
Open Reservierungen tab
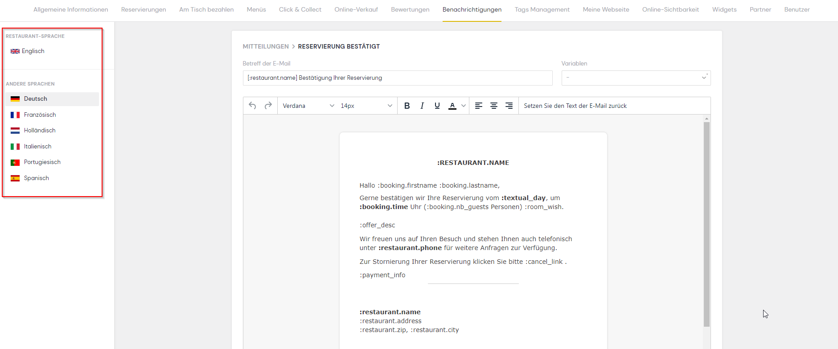click(144, 10)
